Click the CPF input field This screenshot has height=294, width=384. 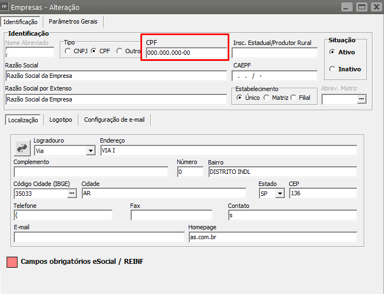(x=186, y=53)
